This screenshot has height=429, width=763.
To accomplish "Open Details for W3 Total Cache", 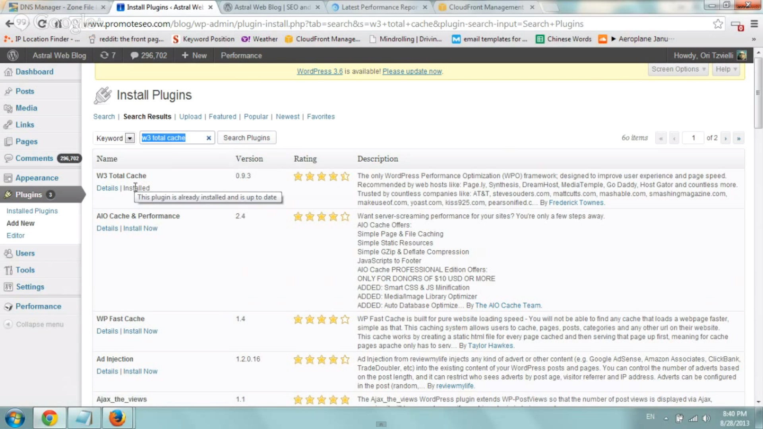I will (x=107, y=188).
